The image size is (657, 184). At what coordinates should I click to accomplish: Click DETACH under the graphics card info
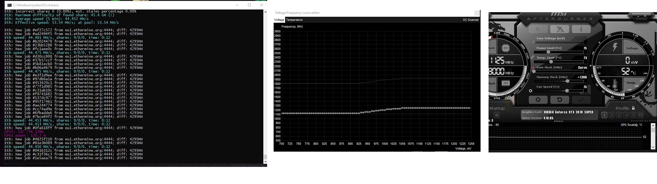559,121
